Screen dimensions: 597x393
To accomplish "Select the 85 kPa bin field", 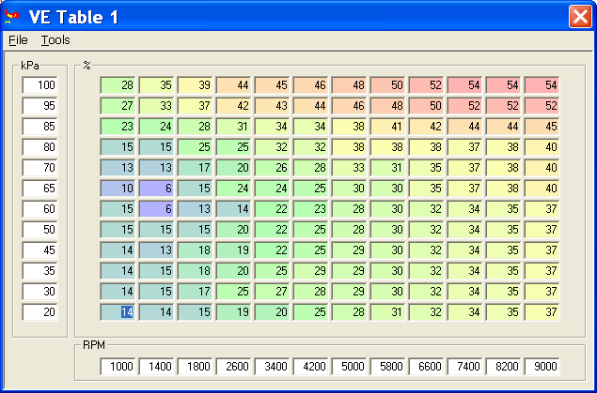I will 41,127.
